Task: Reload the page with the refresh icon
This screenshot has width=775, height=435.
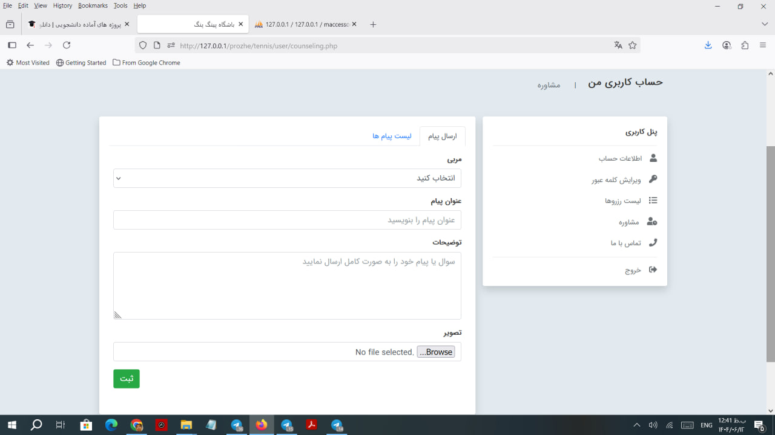Action: pyautogui.click(x=67, y=45)
